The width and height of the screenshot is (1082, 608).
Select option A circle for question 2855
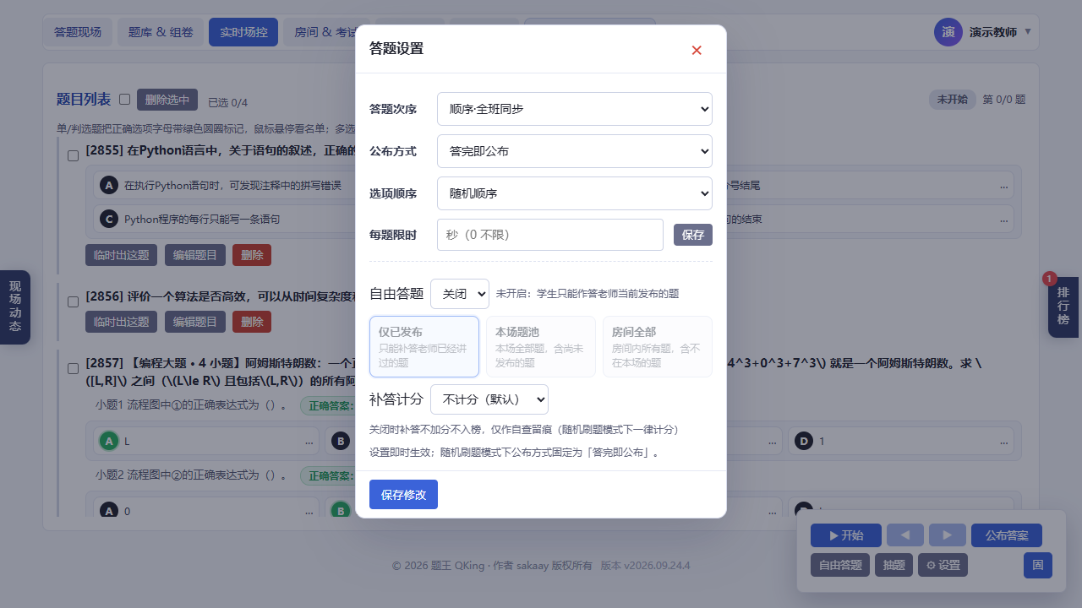[108, 185]
